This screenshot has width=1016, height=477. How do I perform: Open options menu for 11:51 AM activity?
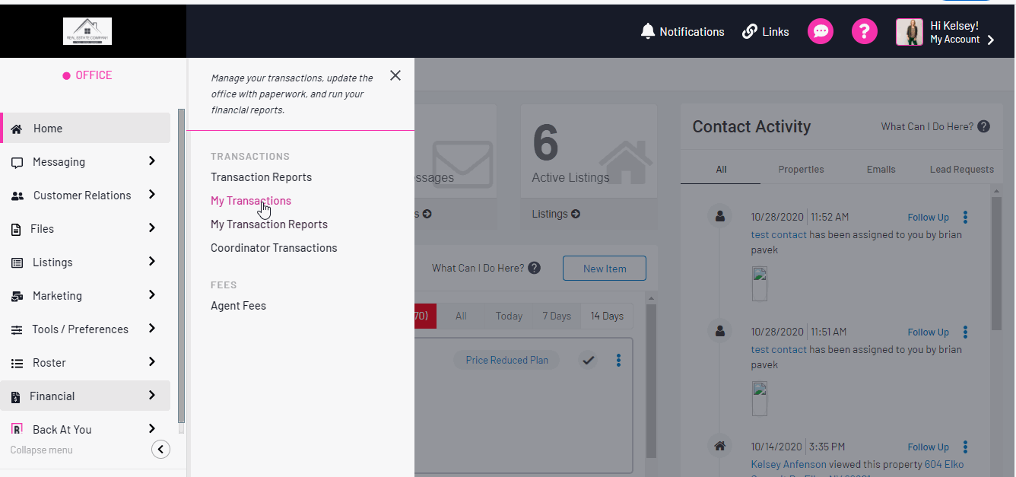pos(965,332)
